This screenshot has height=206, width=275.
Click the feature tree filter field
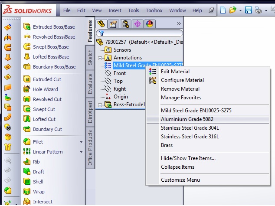[139, 33]
